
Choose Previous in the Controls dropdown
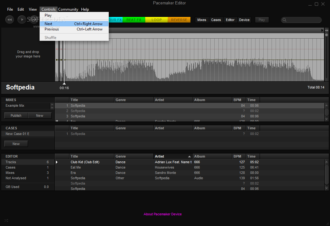pyautogui.click(x=74, y=29)
